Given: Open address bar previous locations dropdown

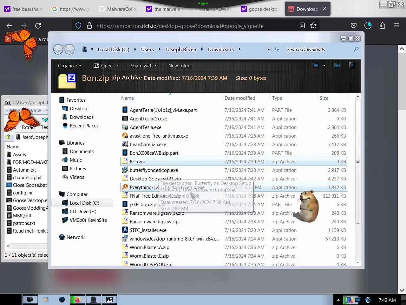Looking at the screenshot, I should point(269,49).
